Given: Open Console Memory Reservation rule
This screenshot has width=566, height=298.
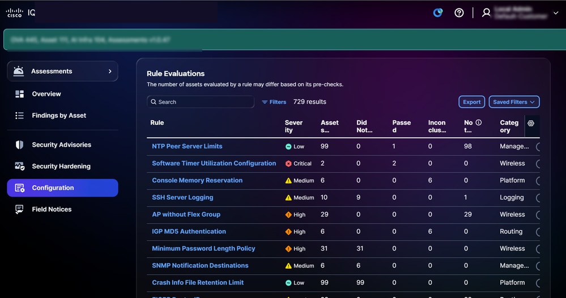Looking at the screenshot, I should point(197,180).
